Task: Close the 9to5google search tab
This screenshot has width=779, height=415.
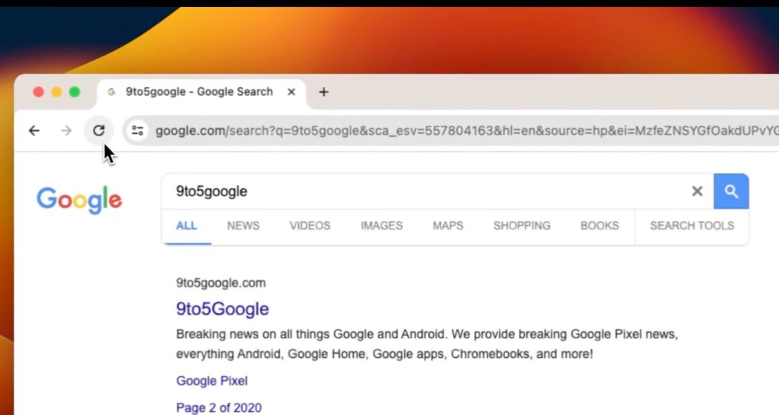Action: click(x=291, y=92)
